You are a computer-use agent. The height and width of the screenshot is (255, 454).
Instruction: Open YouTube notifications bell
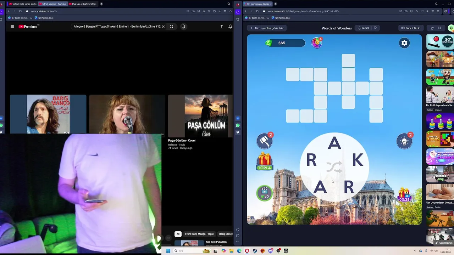click(x=230, y=27)
